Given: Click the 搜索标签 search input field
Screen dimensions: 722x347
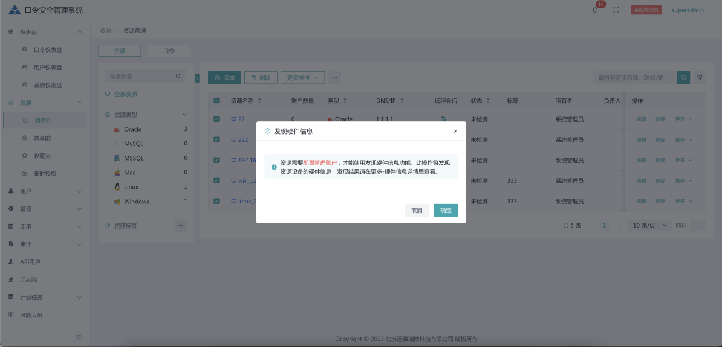Looking at the screenshot, I should click(139, 77).
